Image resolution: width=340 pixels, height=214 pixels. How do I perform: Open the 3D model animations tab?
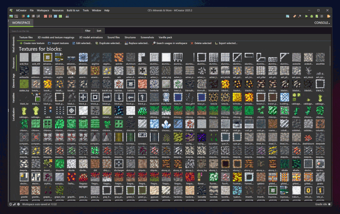click(91, 37)
